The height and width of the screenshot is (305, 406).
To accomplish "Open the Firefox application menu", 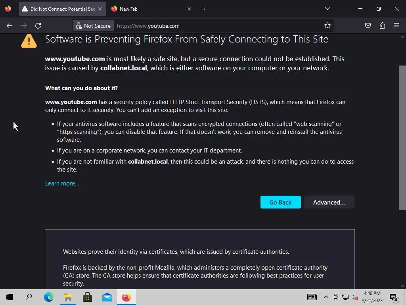I will point(396,25).
